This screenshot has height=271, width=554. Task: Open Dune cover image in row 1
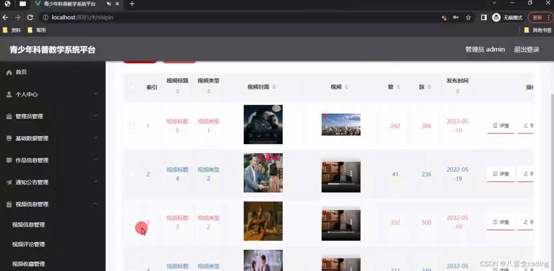pyautogui.click(x=263, y=125)
